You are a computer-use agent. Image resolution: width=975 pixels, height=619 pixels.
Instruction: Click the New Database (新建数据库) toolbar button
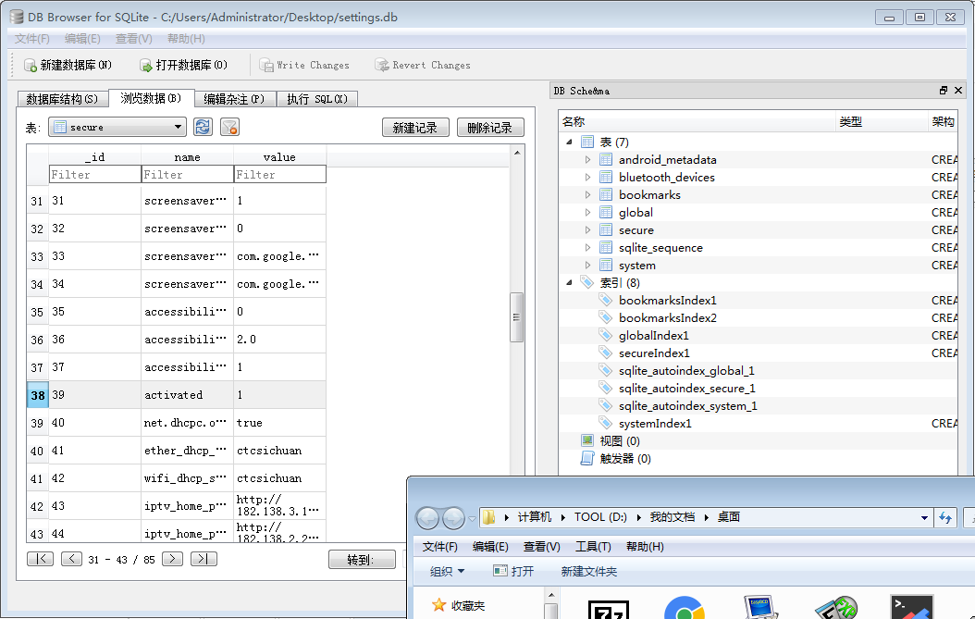coord(68,66)
